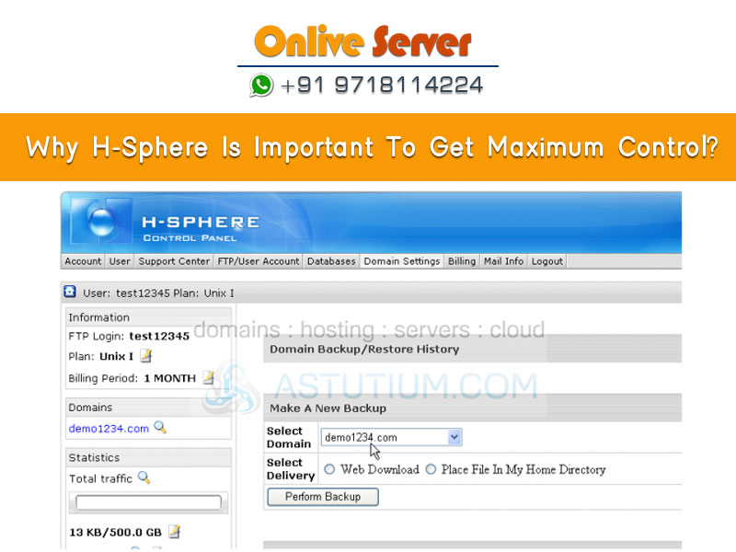Click the 'Why H-Sphere Is Important' banner title
736x552 pixels.
[372, 147]
